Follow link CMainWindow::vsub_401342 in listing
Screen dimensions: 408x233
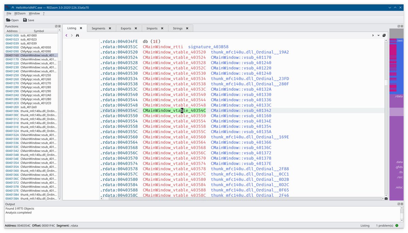(x=241, y=111)
